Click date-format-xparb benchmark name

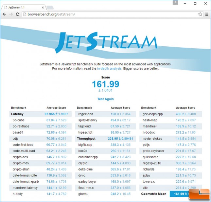pos(26,182)
